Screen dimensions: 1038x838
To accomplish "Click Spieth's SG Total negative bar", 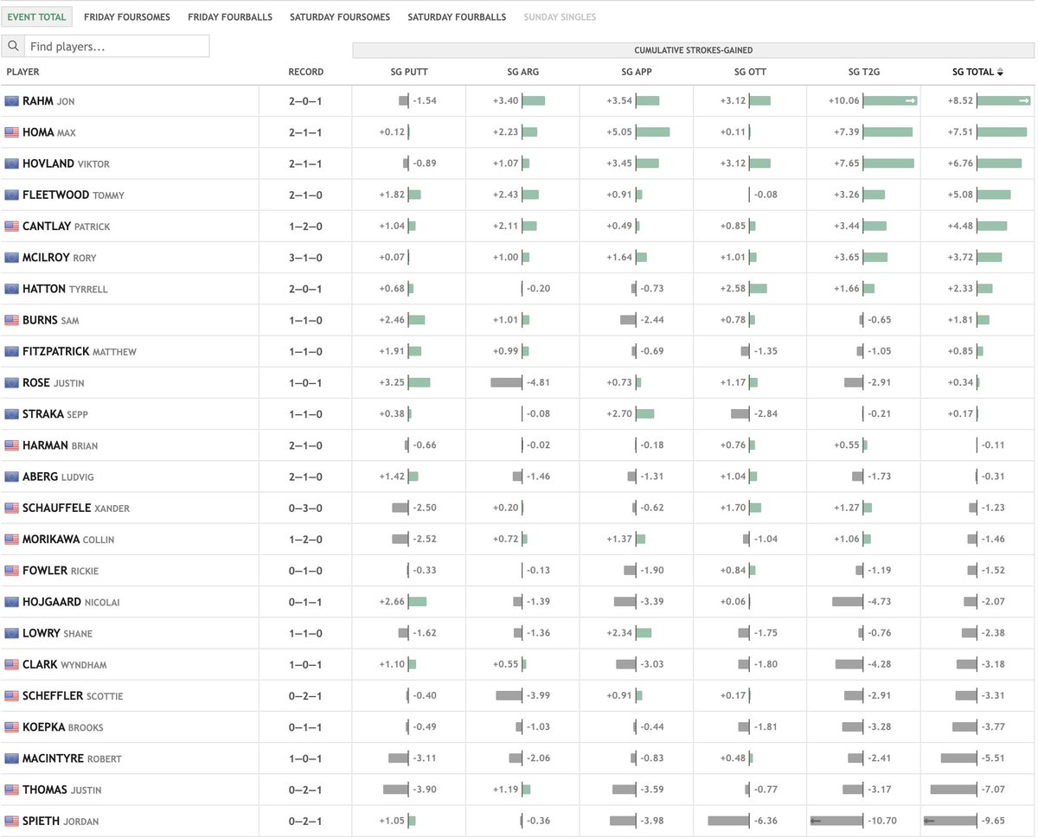I will (x=950, y=821).
